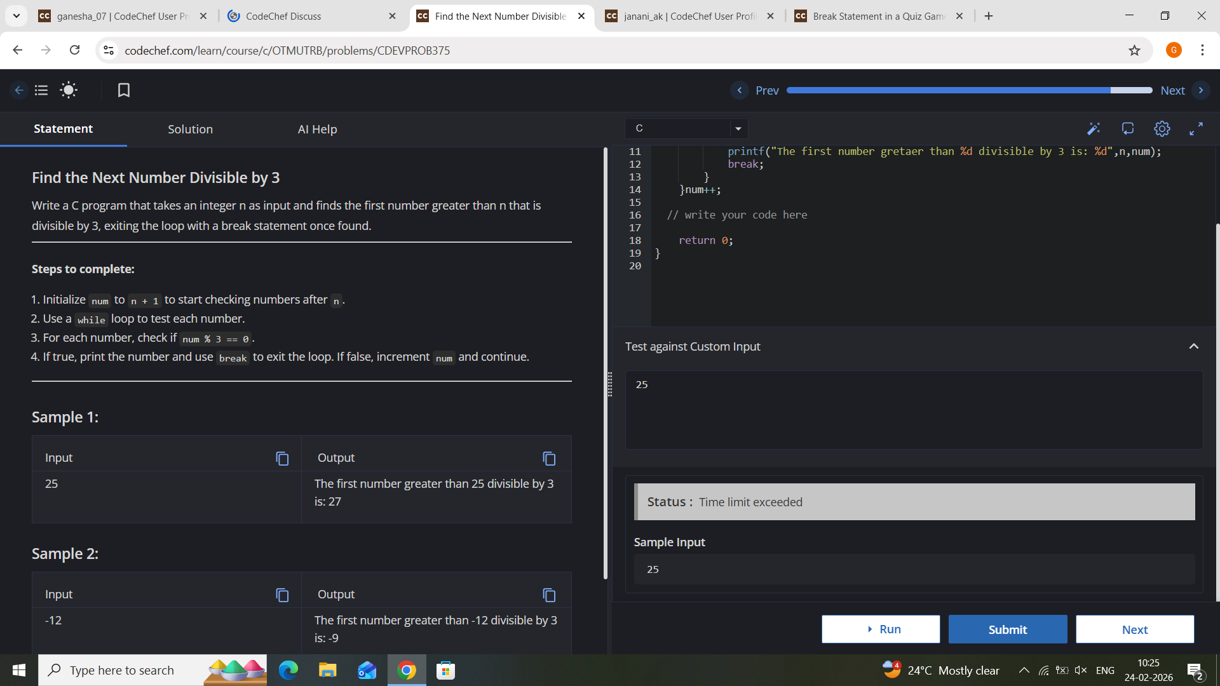1220x686 pixels.
Task: Click the custom input text field
Action: click(914, 410)
